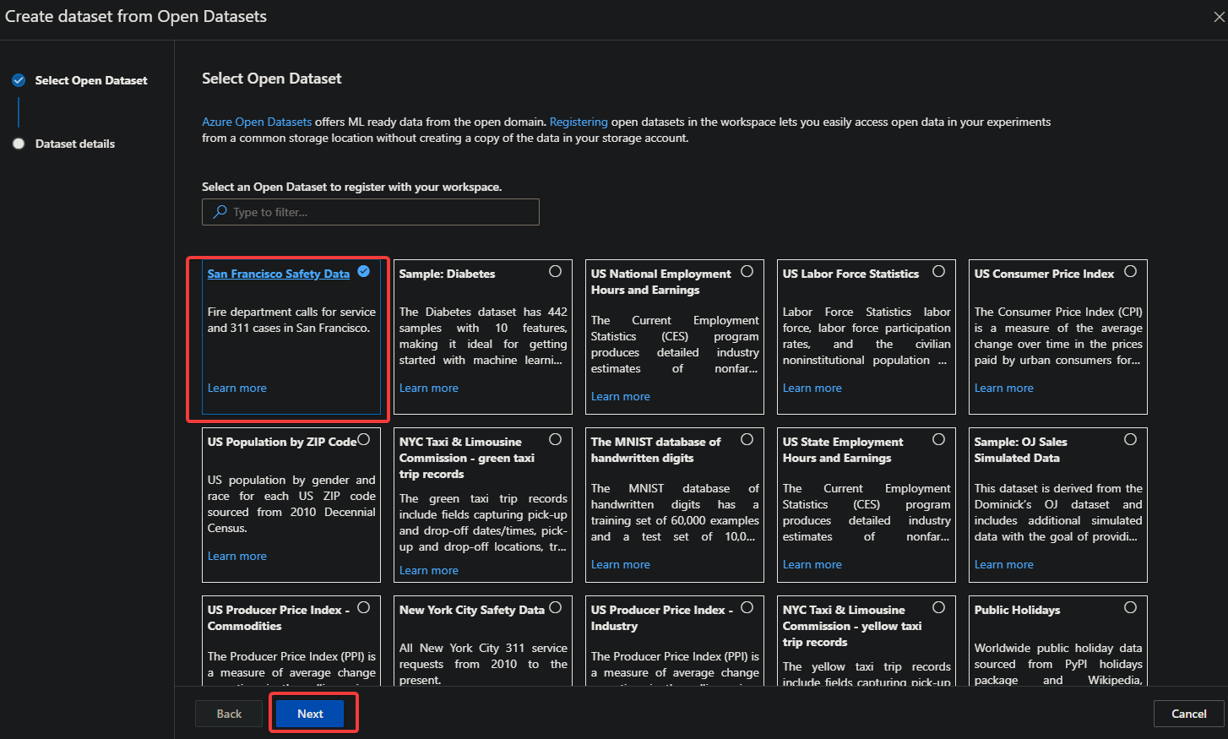
Task: Select Sample: OJ Sales Simulated Data radio
Action: point(1130,439)
